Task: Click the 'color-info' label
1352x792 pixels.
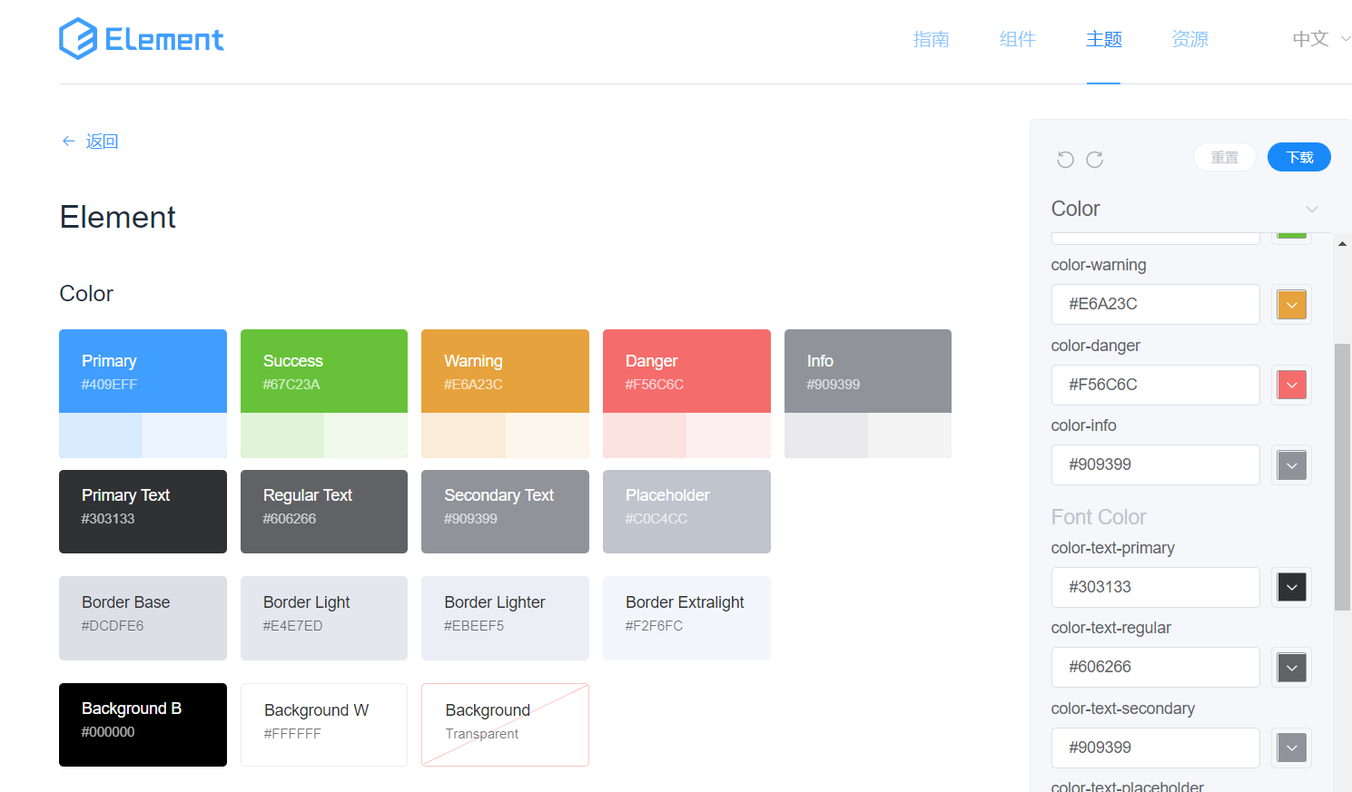Action: pyautogui.click(x=1084, y=425)
